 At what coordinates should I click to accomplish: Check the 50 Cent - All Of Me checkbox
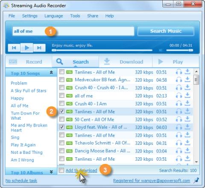pyautogui.click(x=62, y=119)
